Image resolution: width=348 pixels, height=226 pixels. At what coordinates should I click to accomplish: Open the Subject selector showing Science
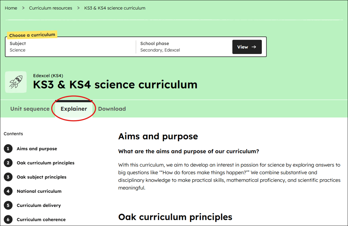pyautogui.click(x=69, y=47)
